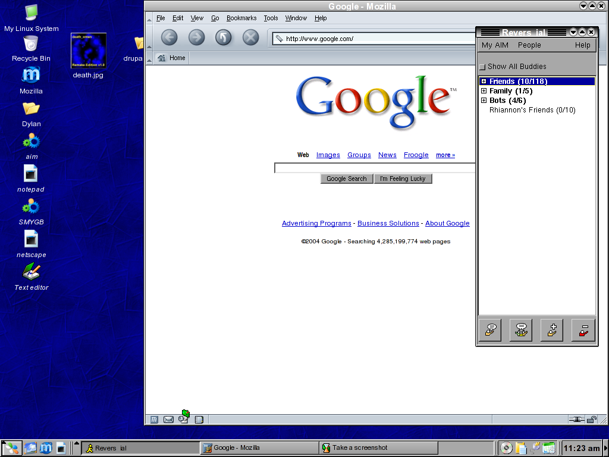
Task: Open the Edit menu in Mozilla
Action: coord(178,18)
